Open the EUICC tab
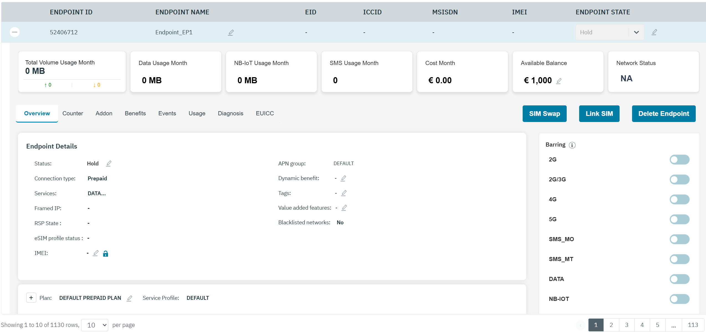 pos(265,113)
